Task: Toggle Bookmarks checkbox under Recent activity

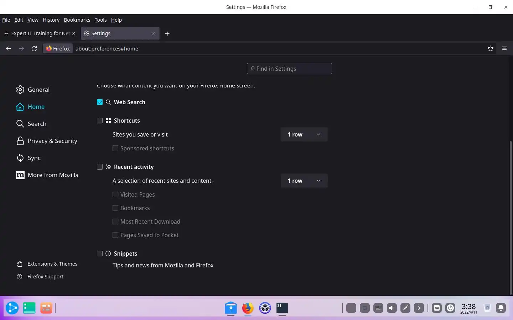Action: (115, 208)
